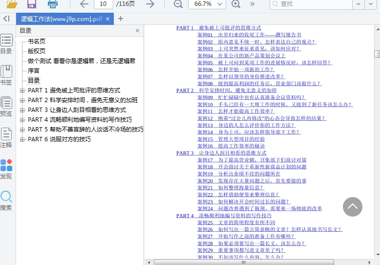
Task: Select 书名页 in the outline
Action: coord(37,41)
